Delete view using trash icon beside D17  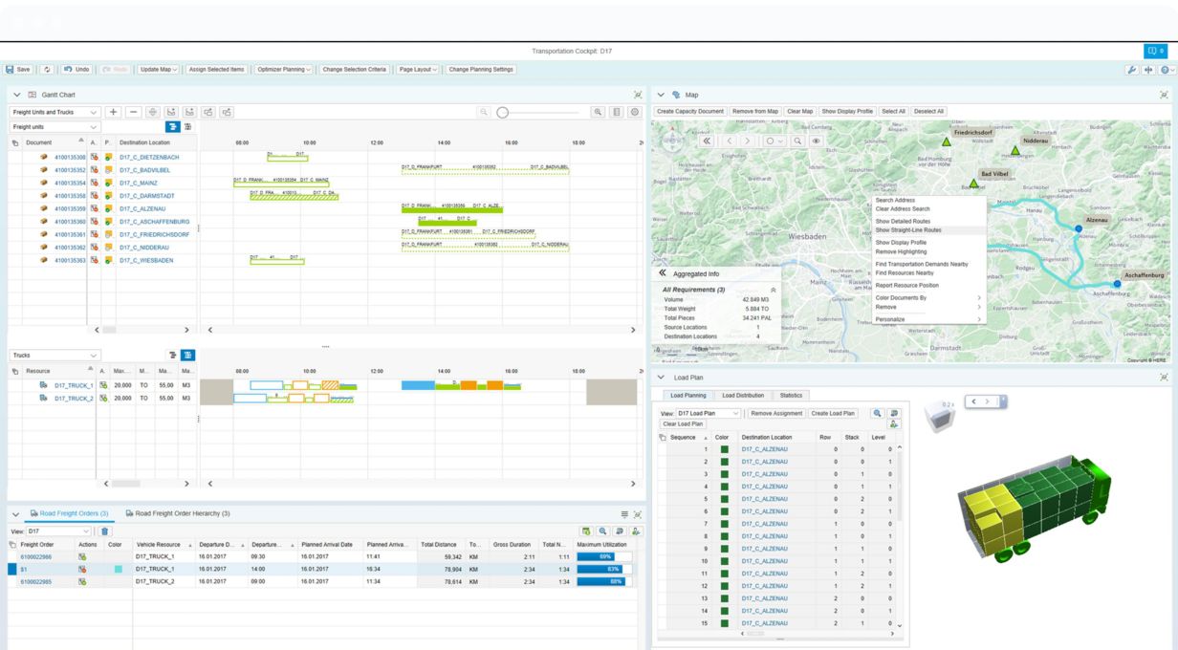(x=105, y=531)
